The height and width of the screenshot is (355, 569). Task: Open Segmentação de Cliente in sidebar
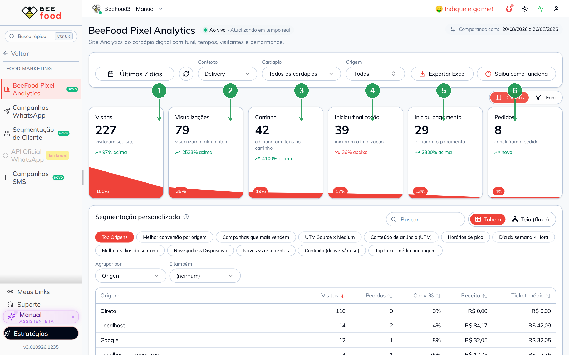point(41,134)
